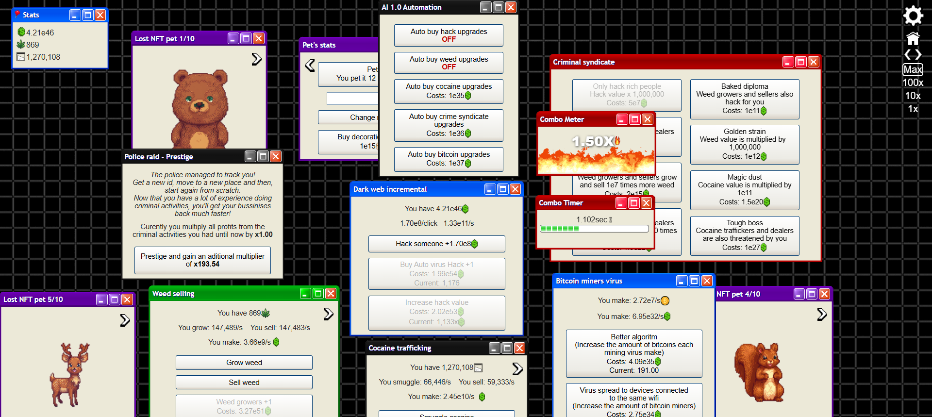Viewport: 932px width, 417px height.
Task: Click Only hack rich people upgrade
Action: click(627, 95)
